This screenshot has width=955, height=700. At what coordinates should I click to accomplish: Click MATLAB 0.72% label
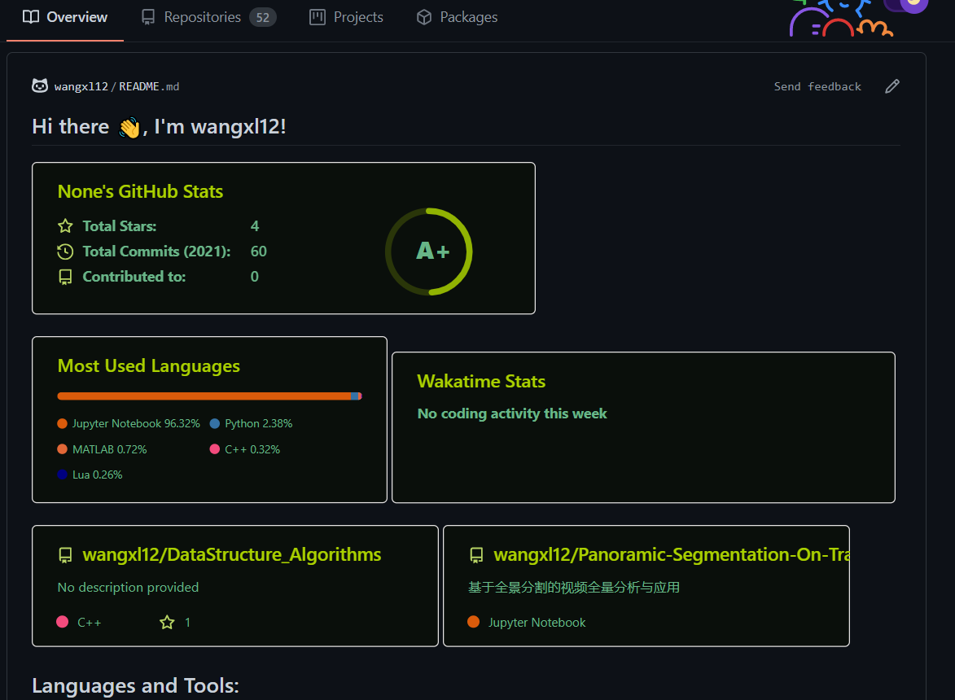tap(110, 449)
